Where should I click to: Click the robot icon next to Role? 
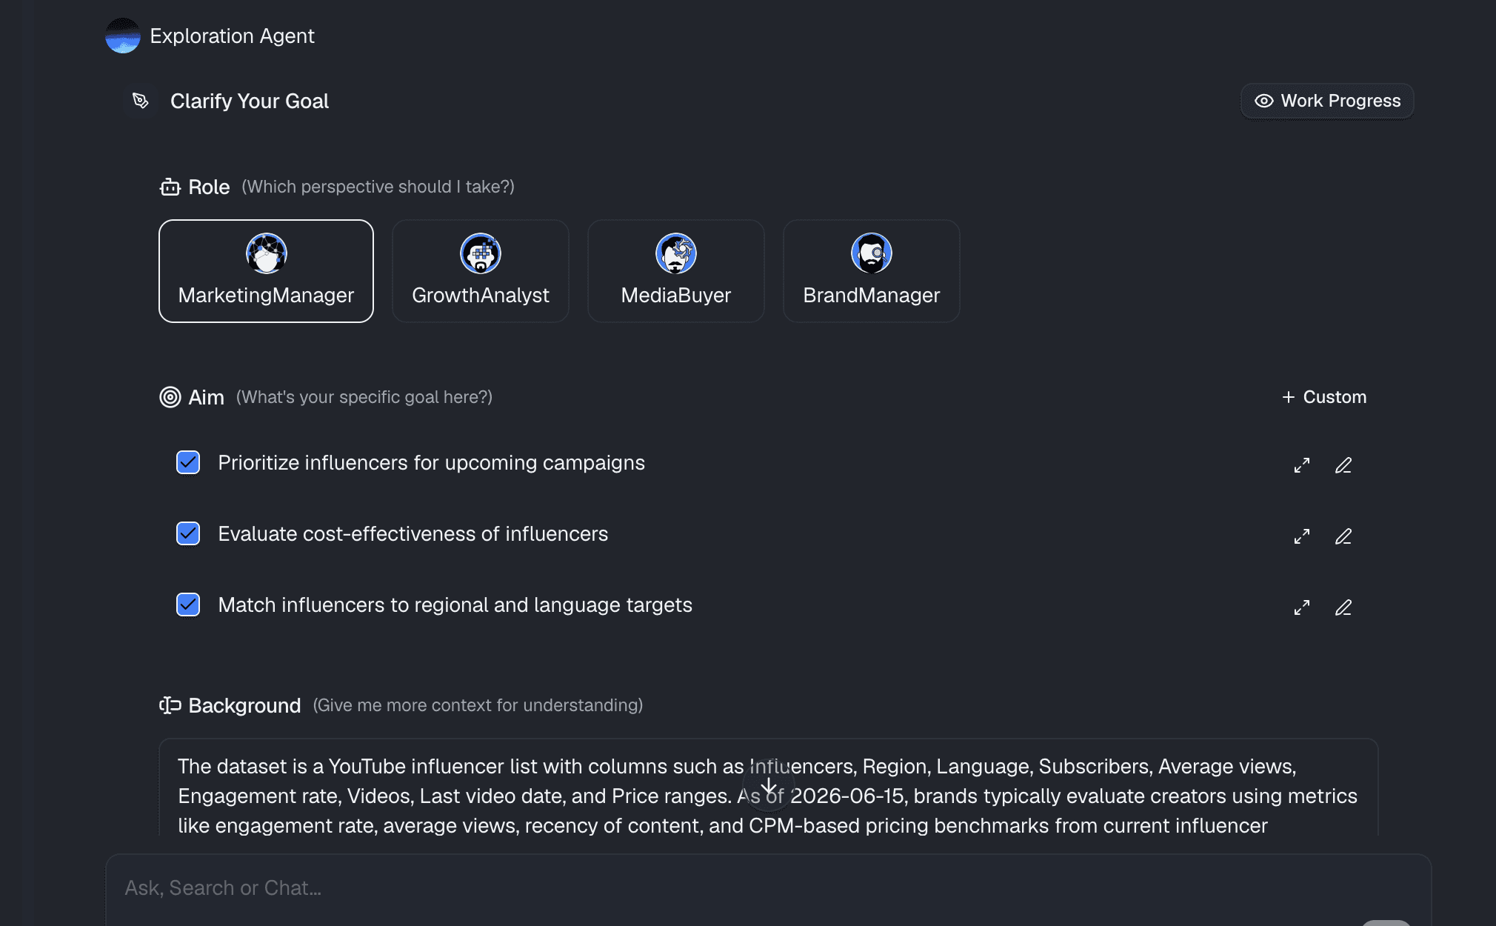click(170, 187)
